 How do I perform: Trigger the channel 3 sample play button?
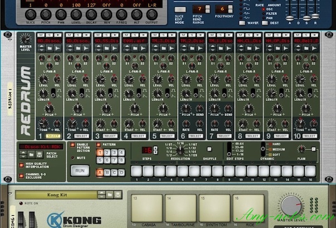(115, 35)
